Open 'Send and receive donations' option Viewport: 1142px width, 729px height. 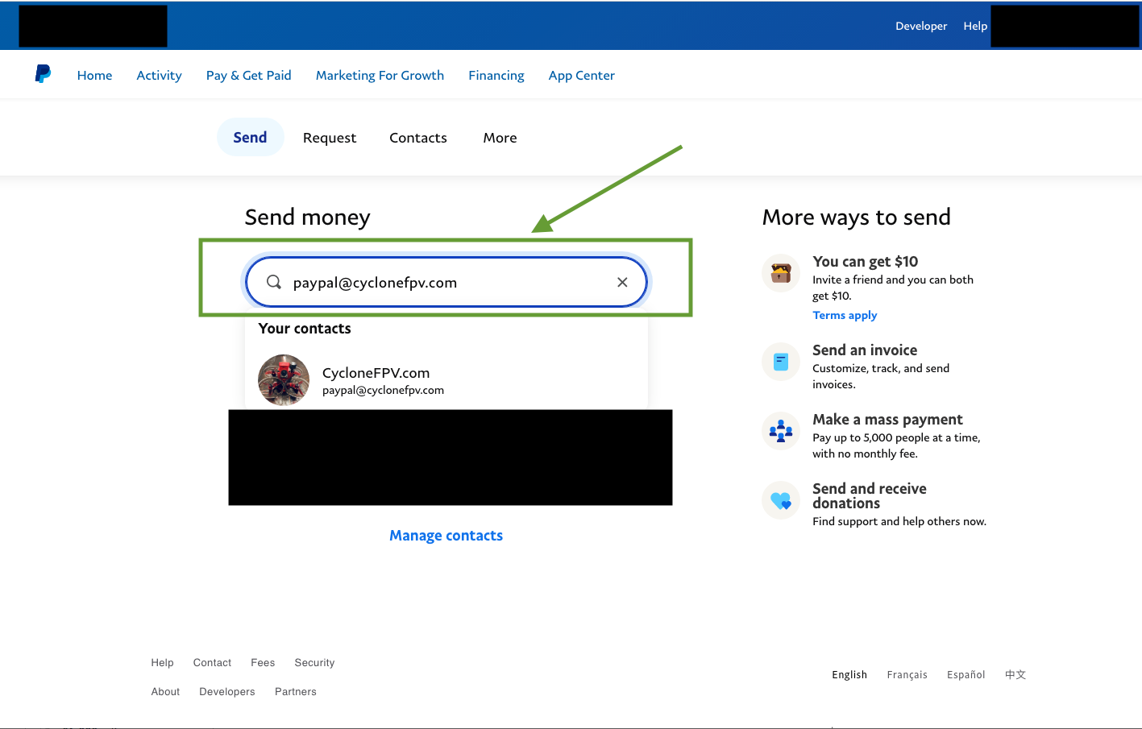pyautogui.click(x=869, y=495)
